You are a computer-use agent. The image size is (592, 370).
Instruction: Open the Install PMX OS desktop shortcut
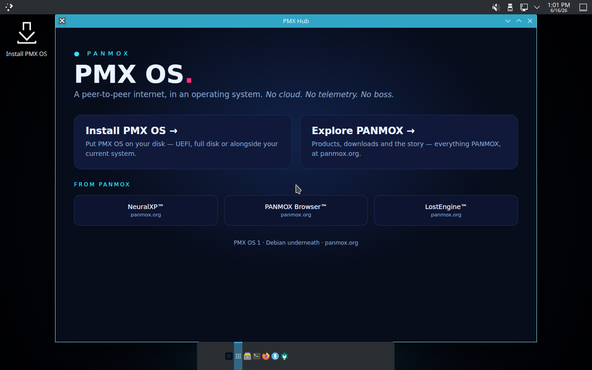point(26,40)
